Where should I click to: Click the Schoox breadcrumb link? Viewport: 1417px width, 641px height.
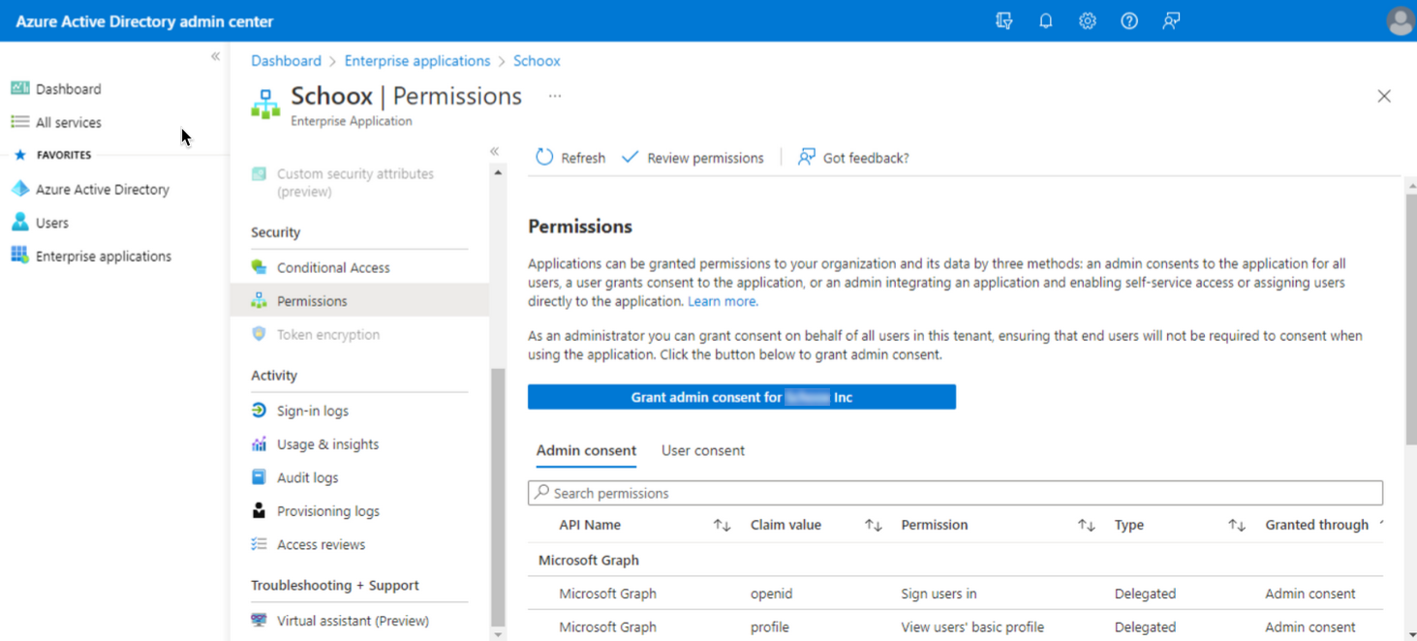537,60
